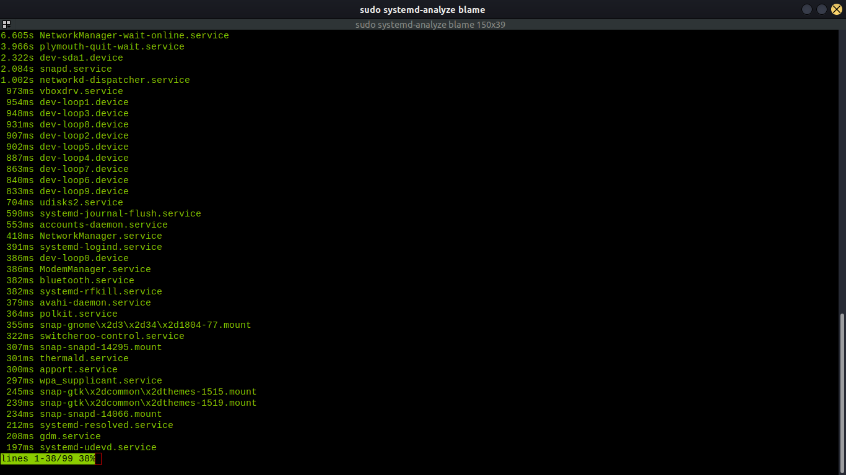Click the 'NetworkManager.service' line
The image size is (846, 475).
coord(101,236)
